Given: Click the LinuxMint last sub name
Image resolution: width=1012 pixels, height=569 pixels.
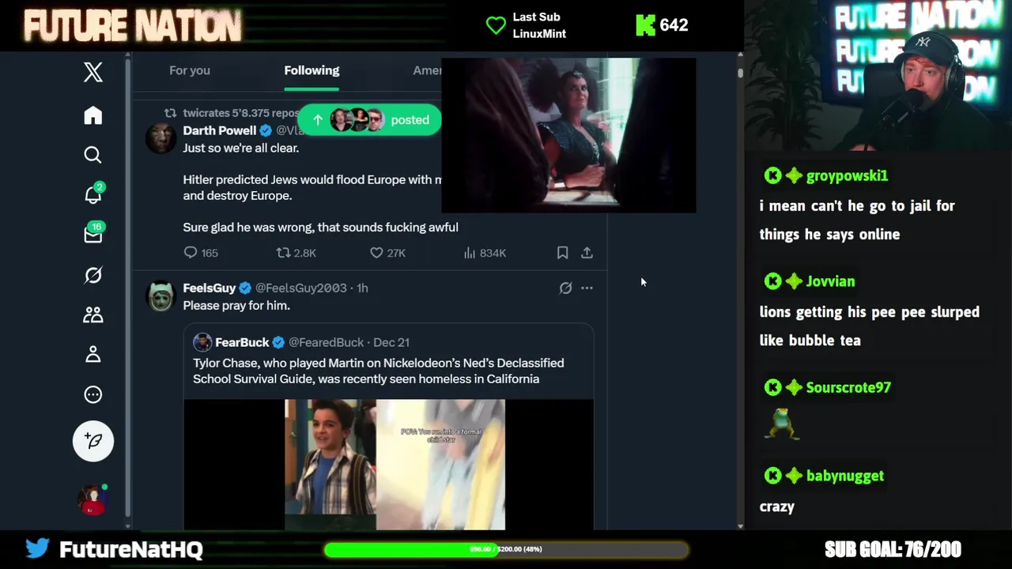Looking at the screenshot, I should pos(539,34).
